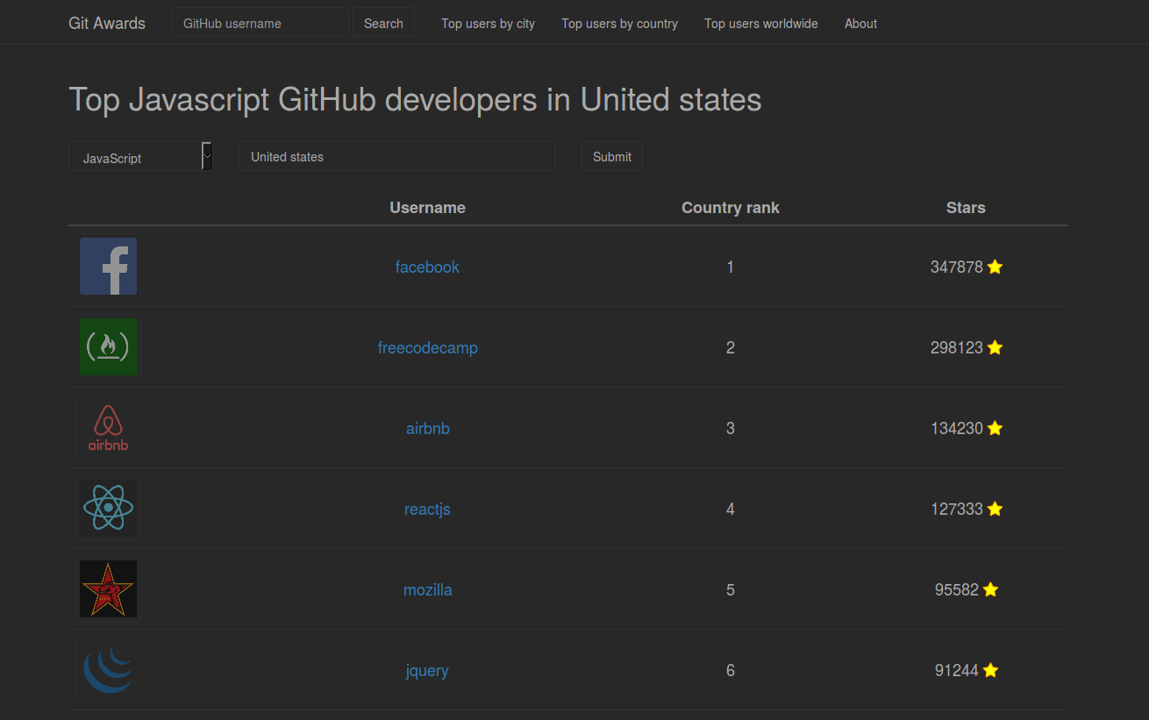Click country rank 4 in reactjs row
The image size is (1149, 720).
[731, 510]
